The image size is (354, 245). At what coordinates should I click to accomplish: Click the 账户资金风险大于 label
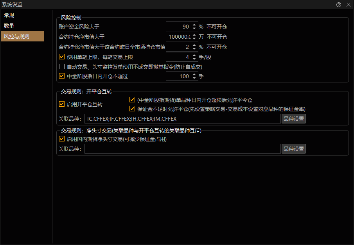[79, 27]
